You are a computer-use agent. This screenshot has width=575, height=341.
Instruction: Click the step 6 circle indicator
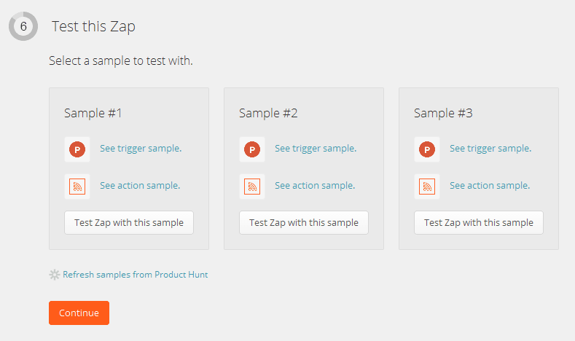tap(23, 26)
